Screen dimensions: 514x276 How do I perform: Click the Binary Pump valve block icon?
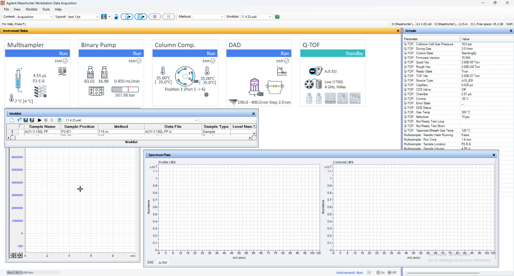pyautogui.click(x=96, y=91)
